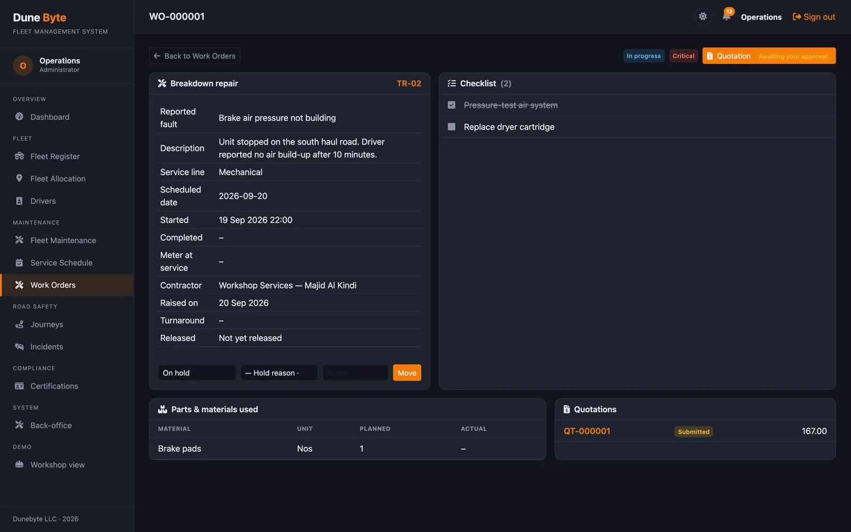Click the Dune Byte logo text
851x532 pixels.
[40, 18]
